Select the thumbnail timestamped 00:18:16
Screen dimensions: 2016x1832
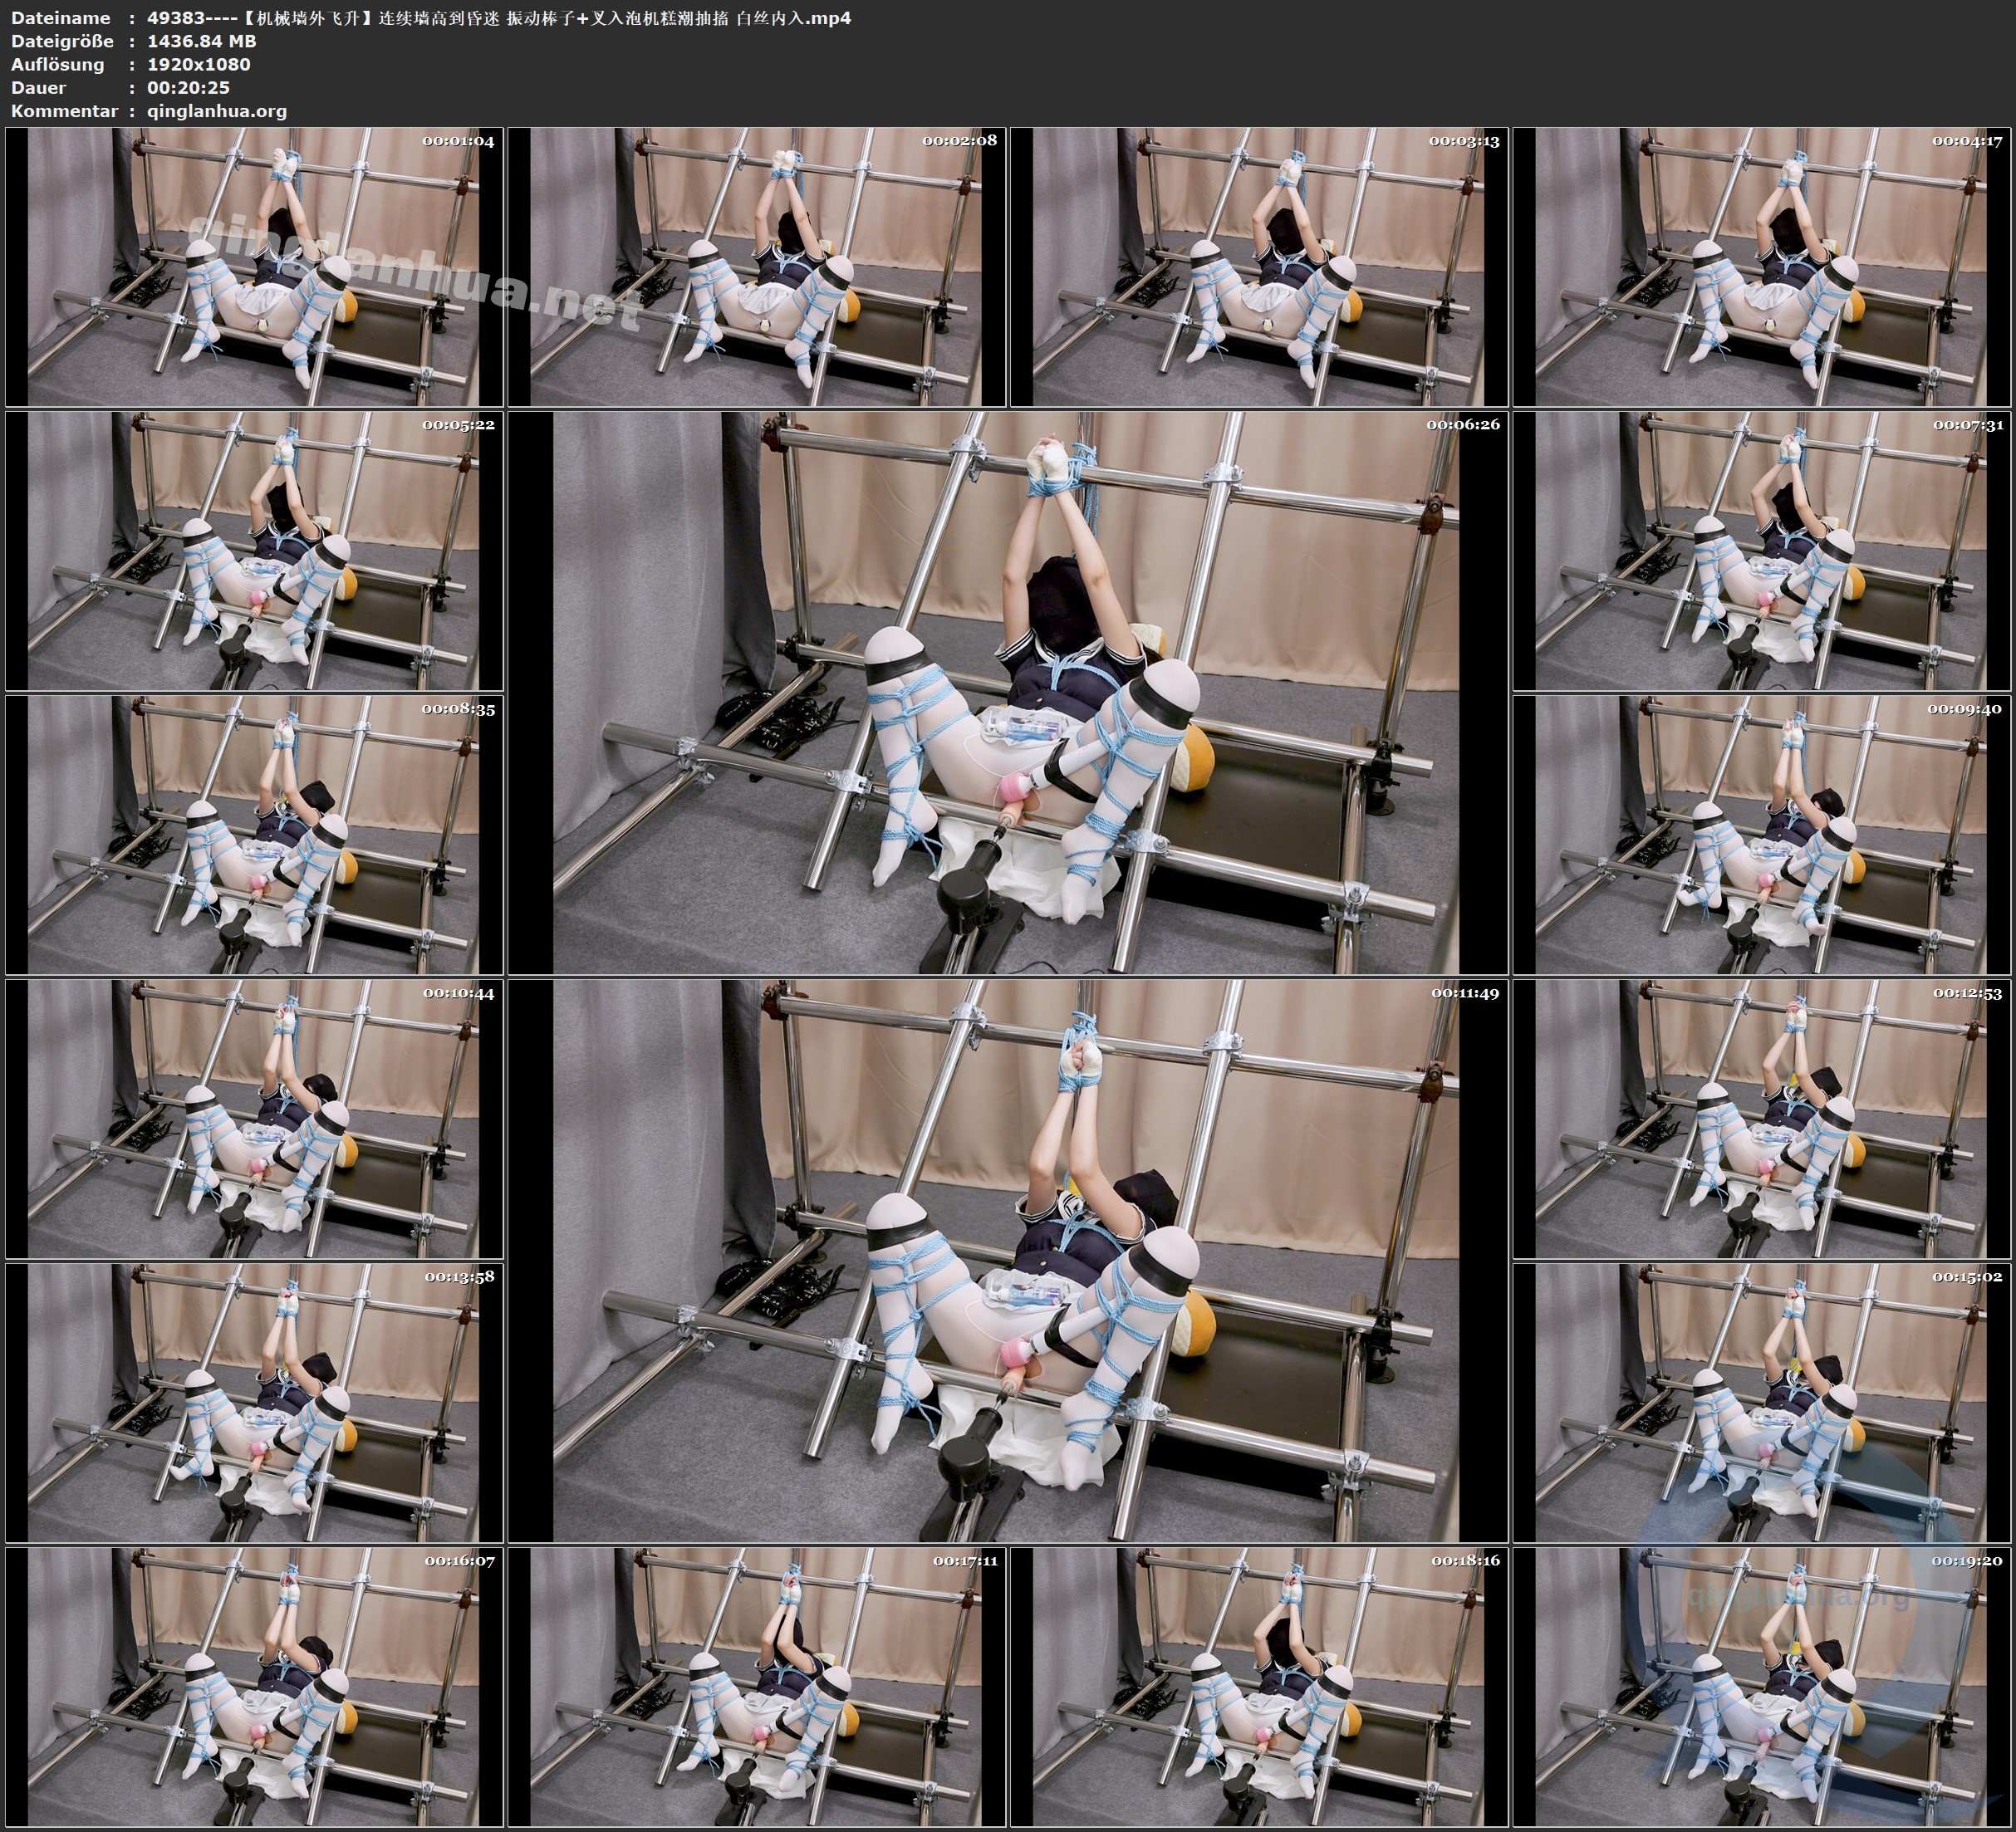point(1259,1686)
